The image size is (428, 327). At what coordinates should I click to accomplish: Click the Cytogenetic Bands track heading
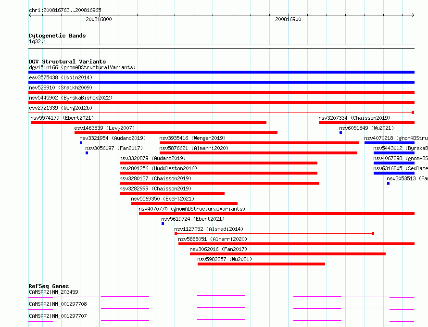(57, 36)
